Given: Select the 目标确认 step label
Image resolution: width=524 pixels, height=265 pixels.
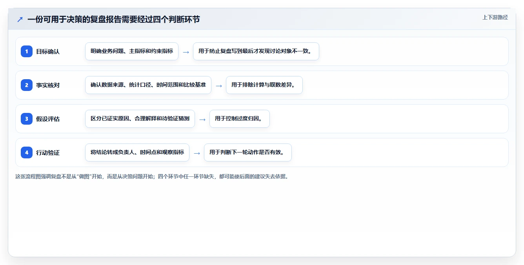Looking at the screenshot, I should (48, 51).
